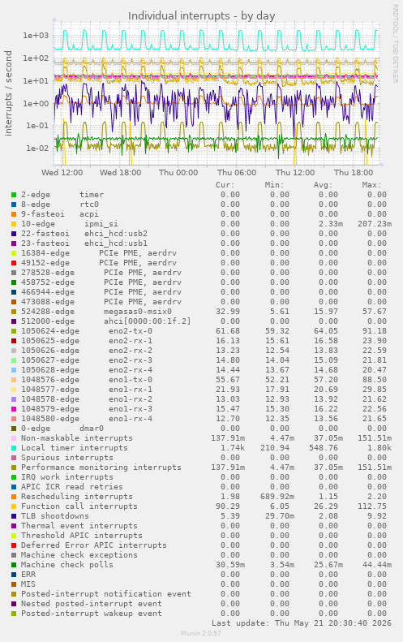Click the RRDTOOL / TOBI OETIKER watermark
The image size is (403, 642).
pos(395,43)
